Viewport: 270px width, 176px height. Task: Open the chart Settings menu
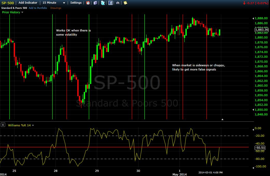click(76, 3)
